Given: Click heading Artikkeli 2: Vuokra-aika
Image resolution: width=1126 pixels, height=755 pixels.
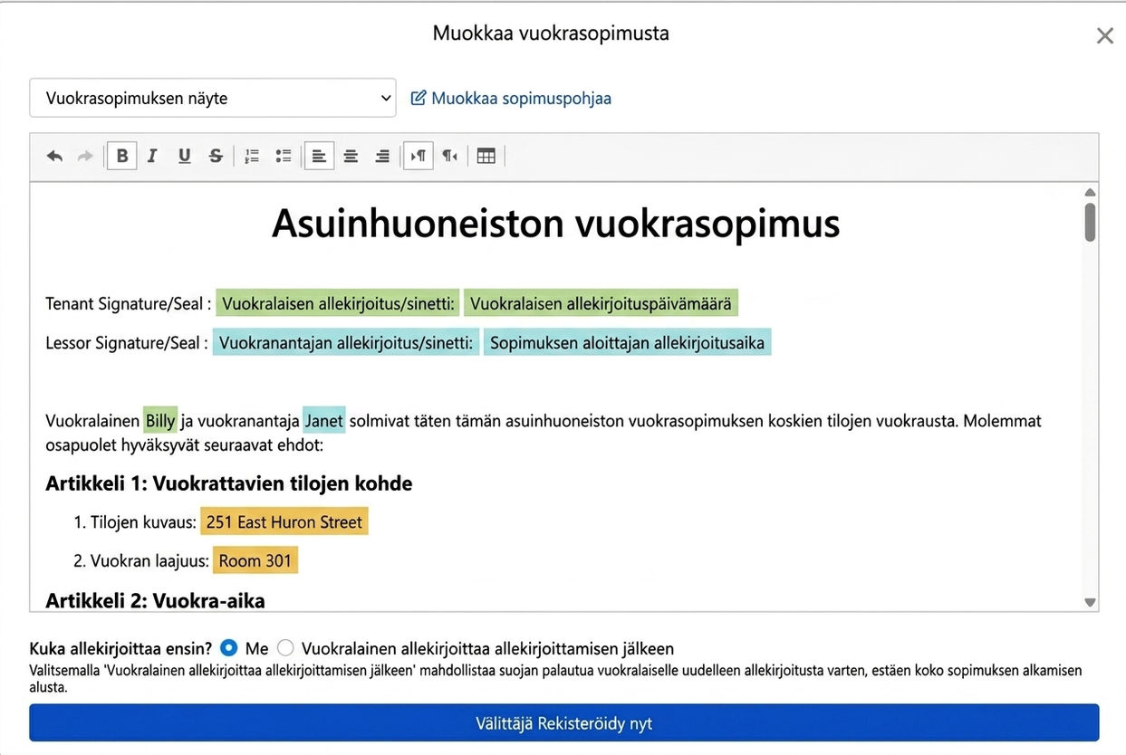Looking at the screenshot, I should [x=155, y=600].
